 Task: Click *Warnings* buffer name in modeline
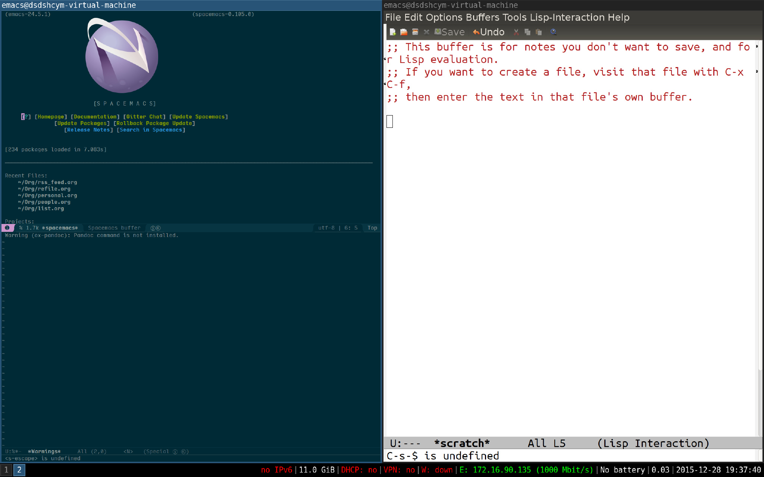coord(44,451)
